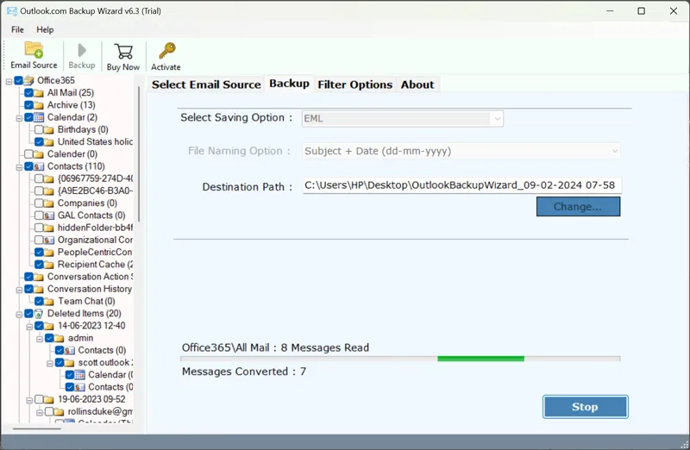Check the Companies (0) checkbox
Image resolution: width=690 pixels, height=450 pixels.
[39, 203]
